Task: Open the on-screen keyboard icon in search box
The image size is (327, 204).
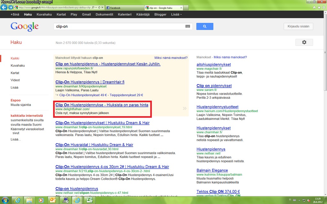Action: (188, 26)
